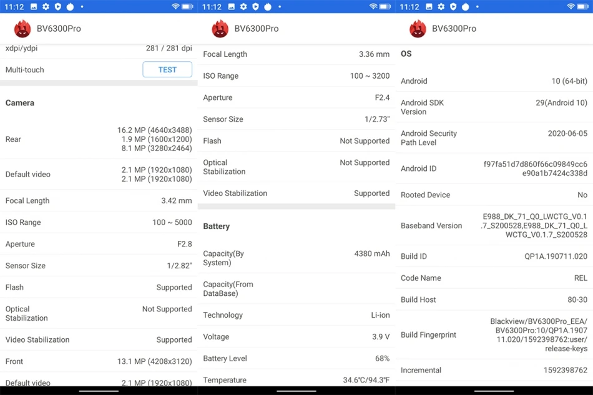Select the '34.6℃/94.3℉' temperature value
This screenshot has height=395, width=593.
(x=366, y=380)
